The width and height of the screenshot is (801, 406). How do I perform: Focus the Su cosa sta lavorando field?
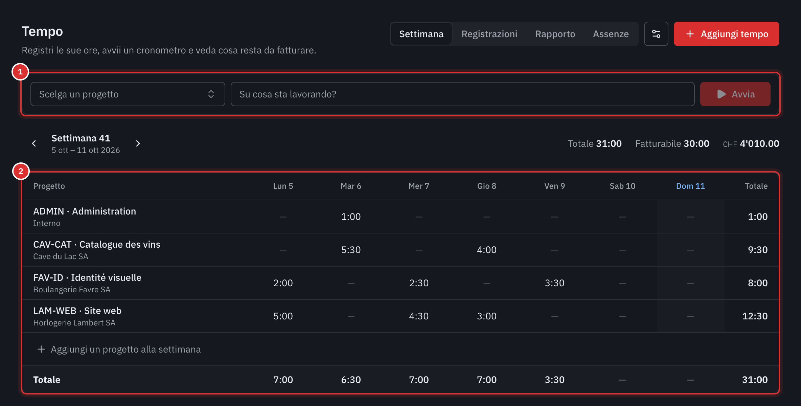tap(462, 94)
